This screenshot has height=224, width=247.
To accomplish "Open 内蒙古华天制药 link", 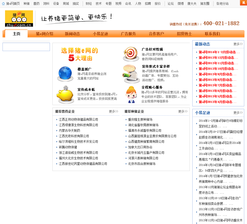I will pos(70,130).
